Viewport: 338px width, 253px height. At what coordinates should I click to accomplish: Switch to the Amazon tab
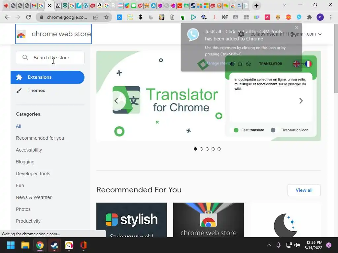(x=100, y=6)
